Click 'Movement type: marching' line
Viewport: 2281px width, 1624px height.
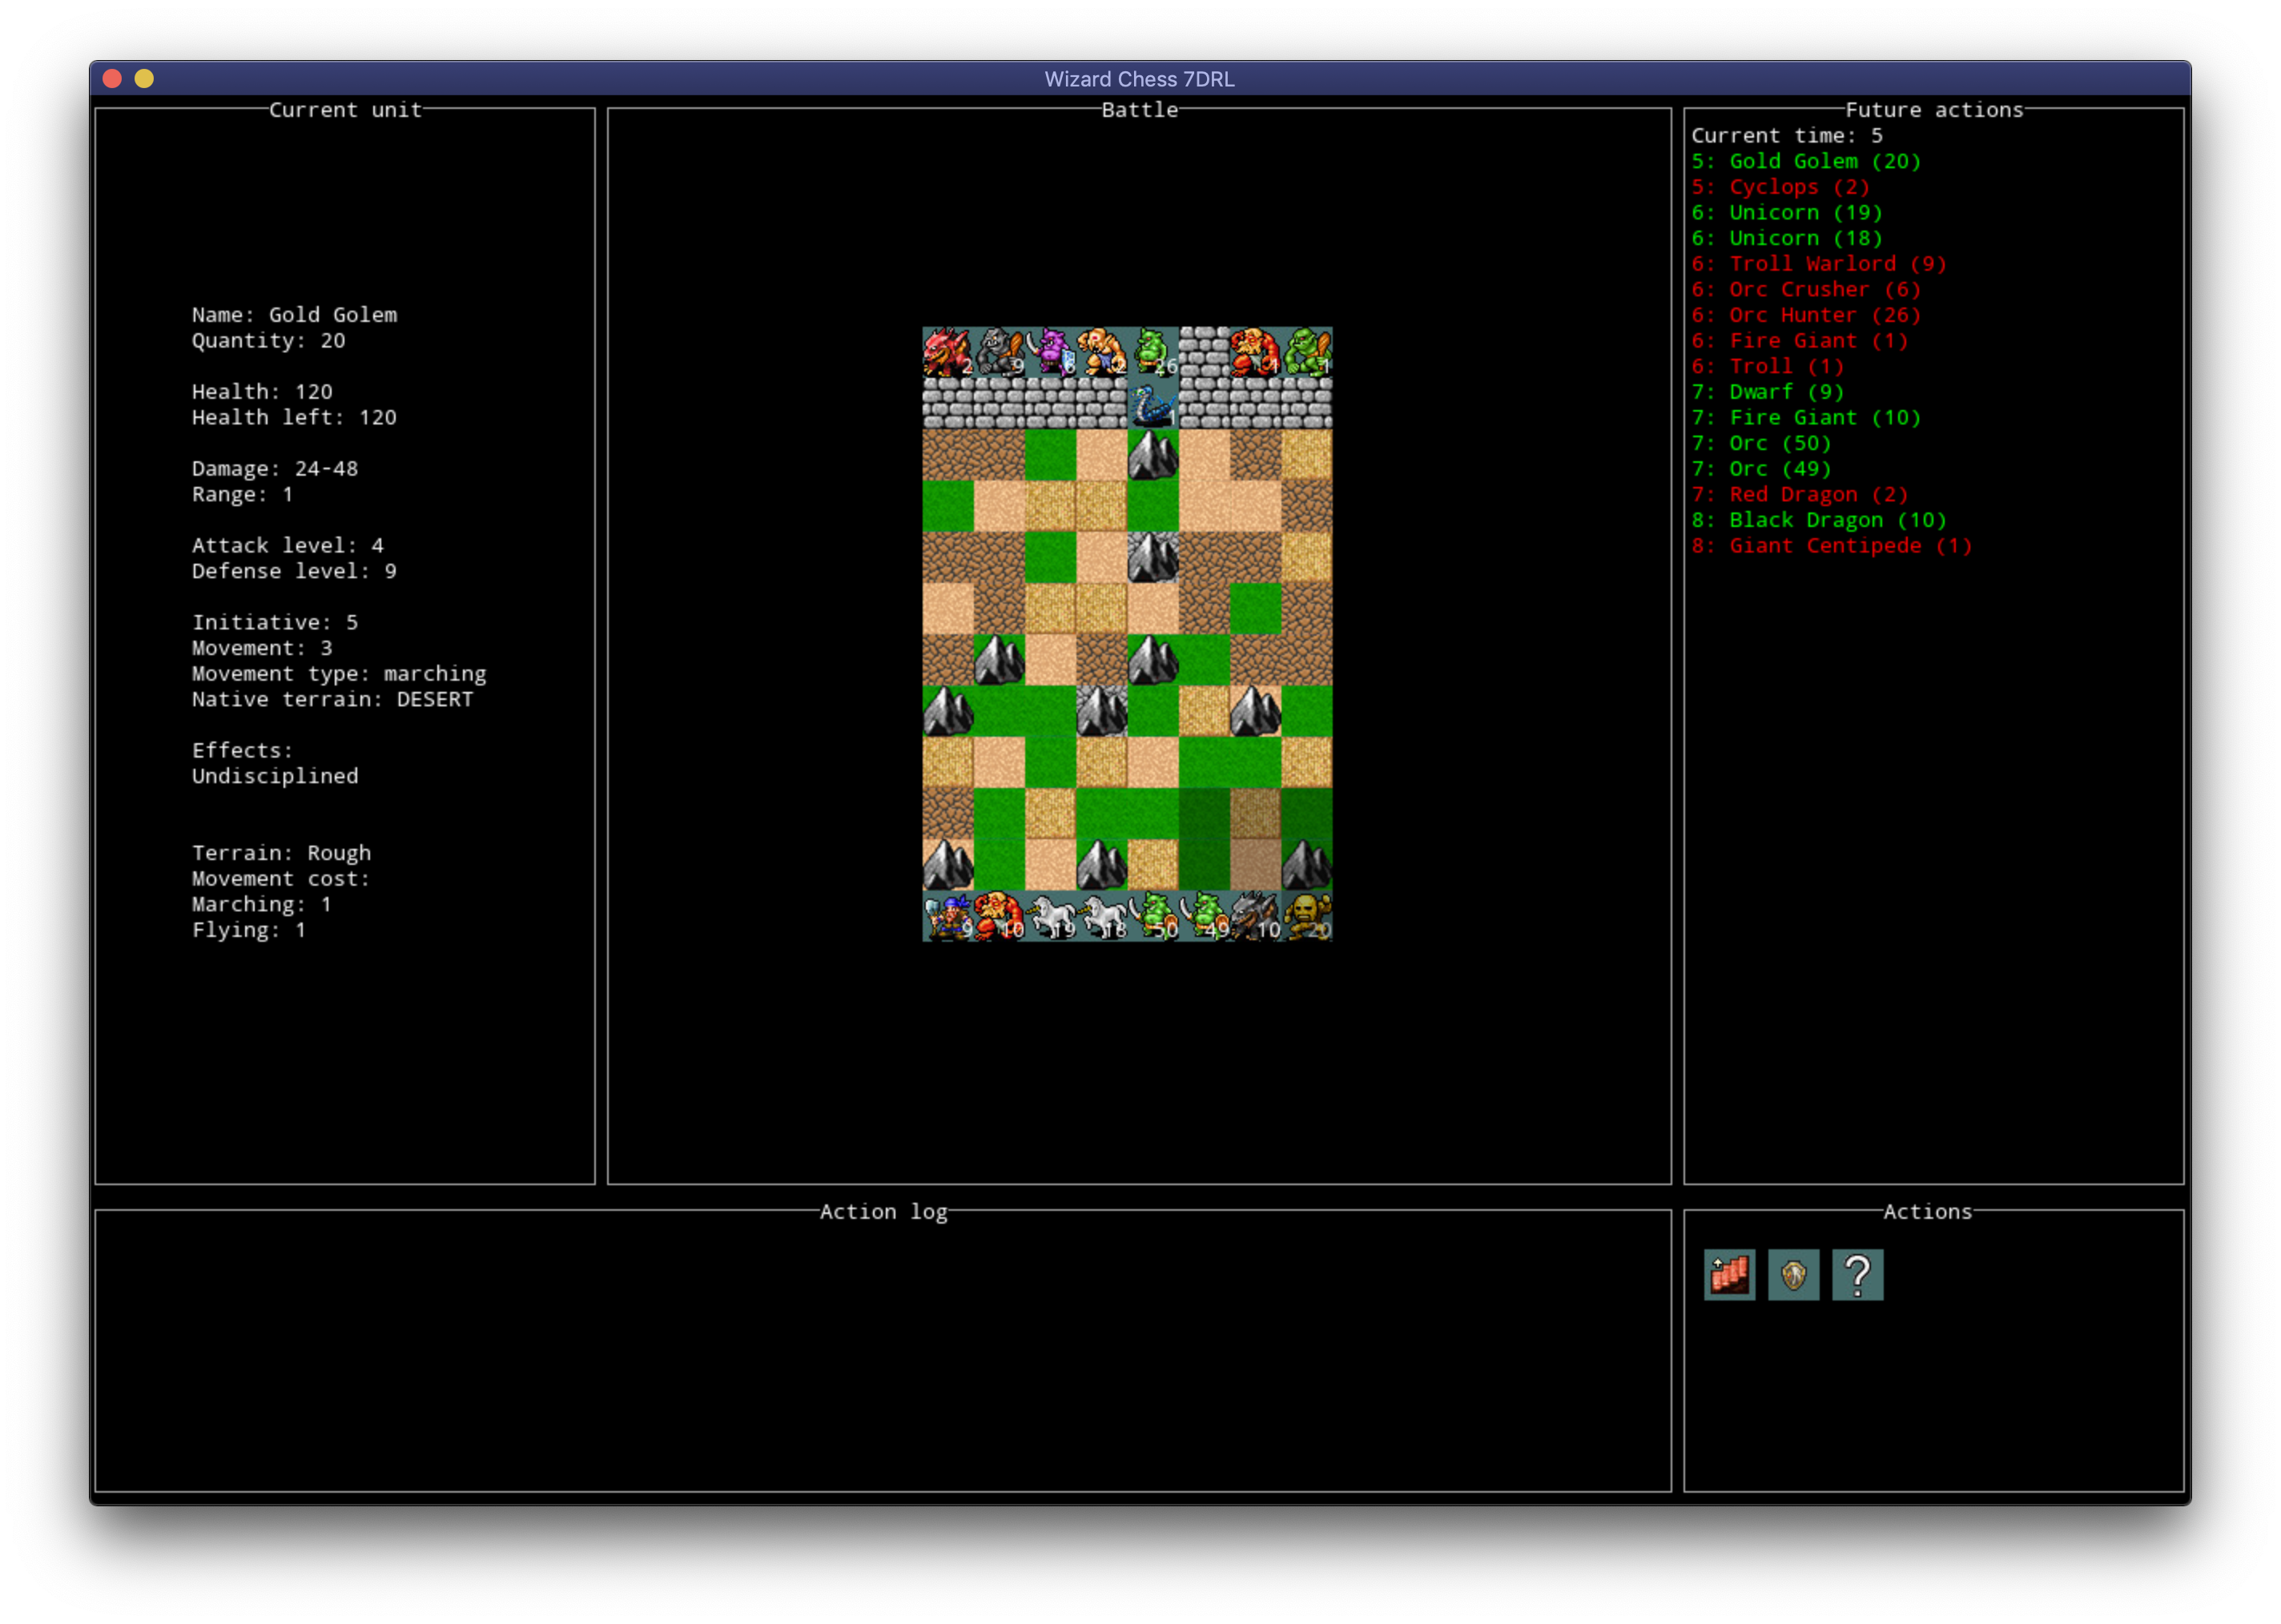pos(340,674)
